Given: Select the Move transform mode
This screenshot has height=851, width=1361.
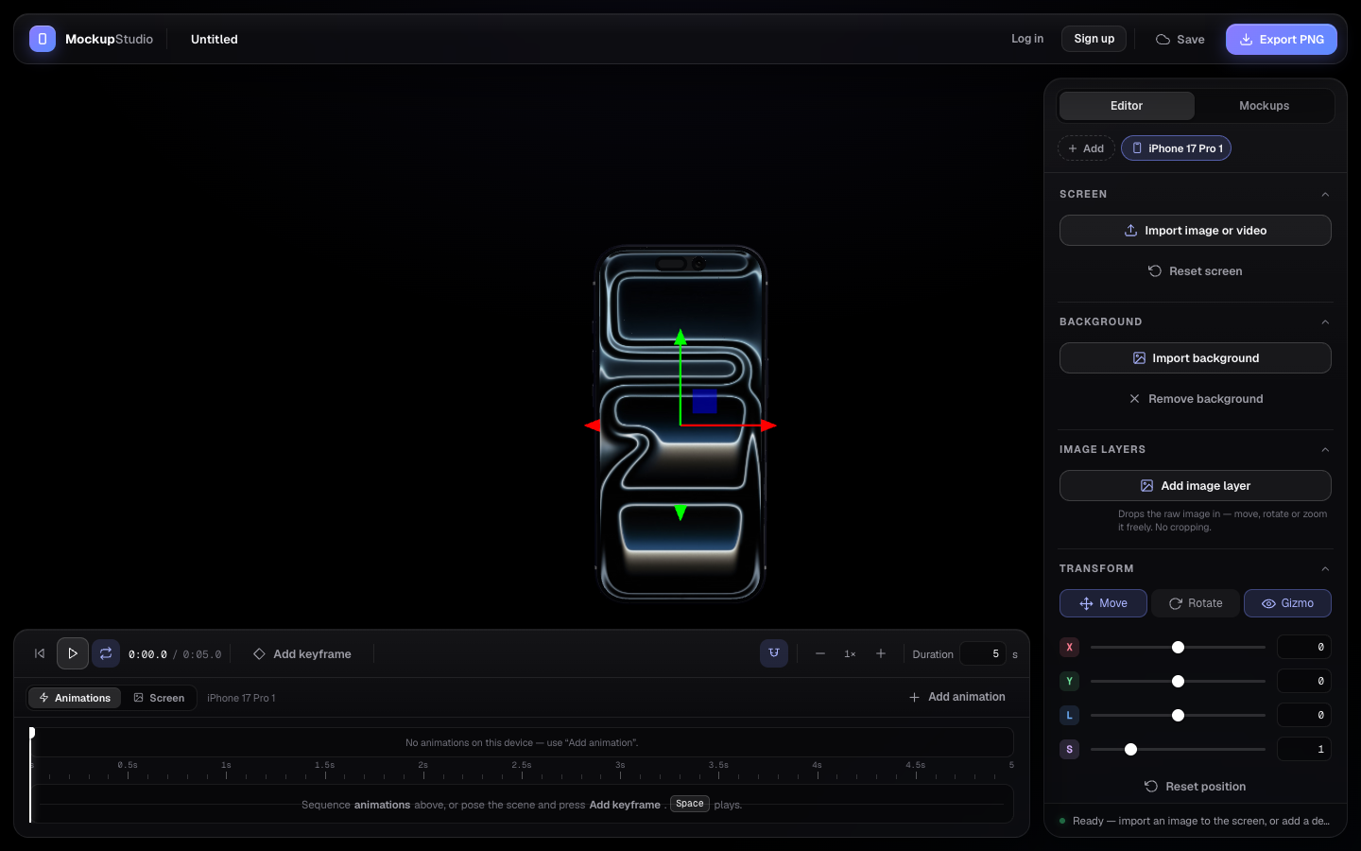Looking at the screenshot, I should (x=1103, y=603).
